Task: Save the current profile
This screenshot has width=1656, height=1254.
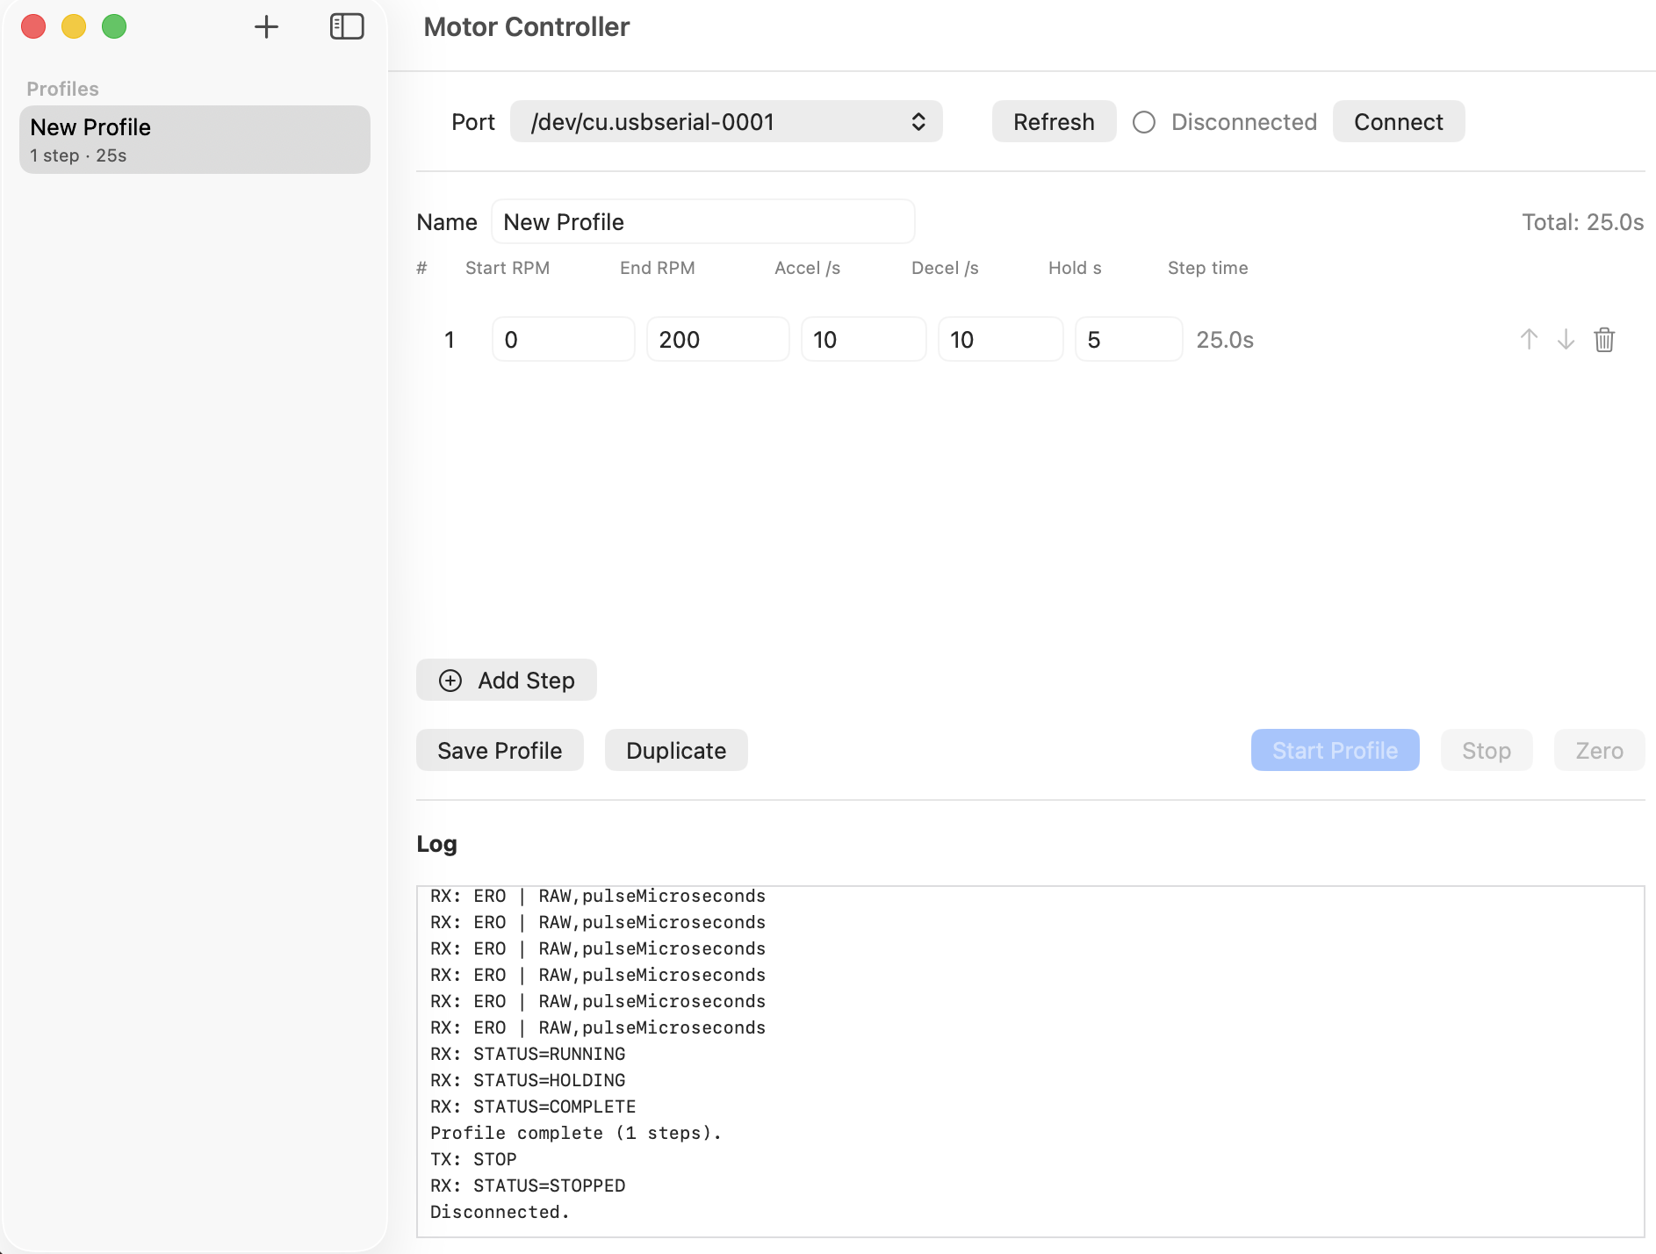Action: click(500, 750)
